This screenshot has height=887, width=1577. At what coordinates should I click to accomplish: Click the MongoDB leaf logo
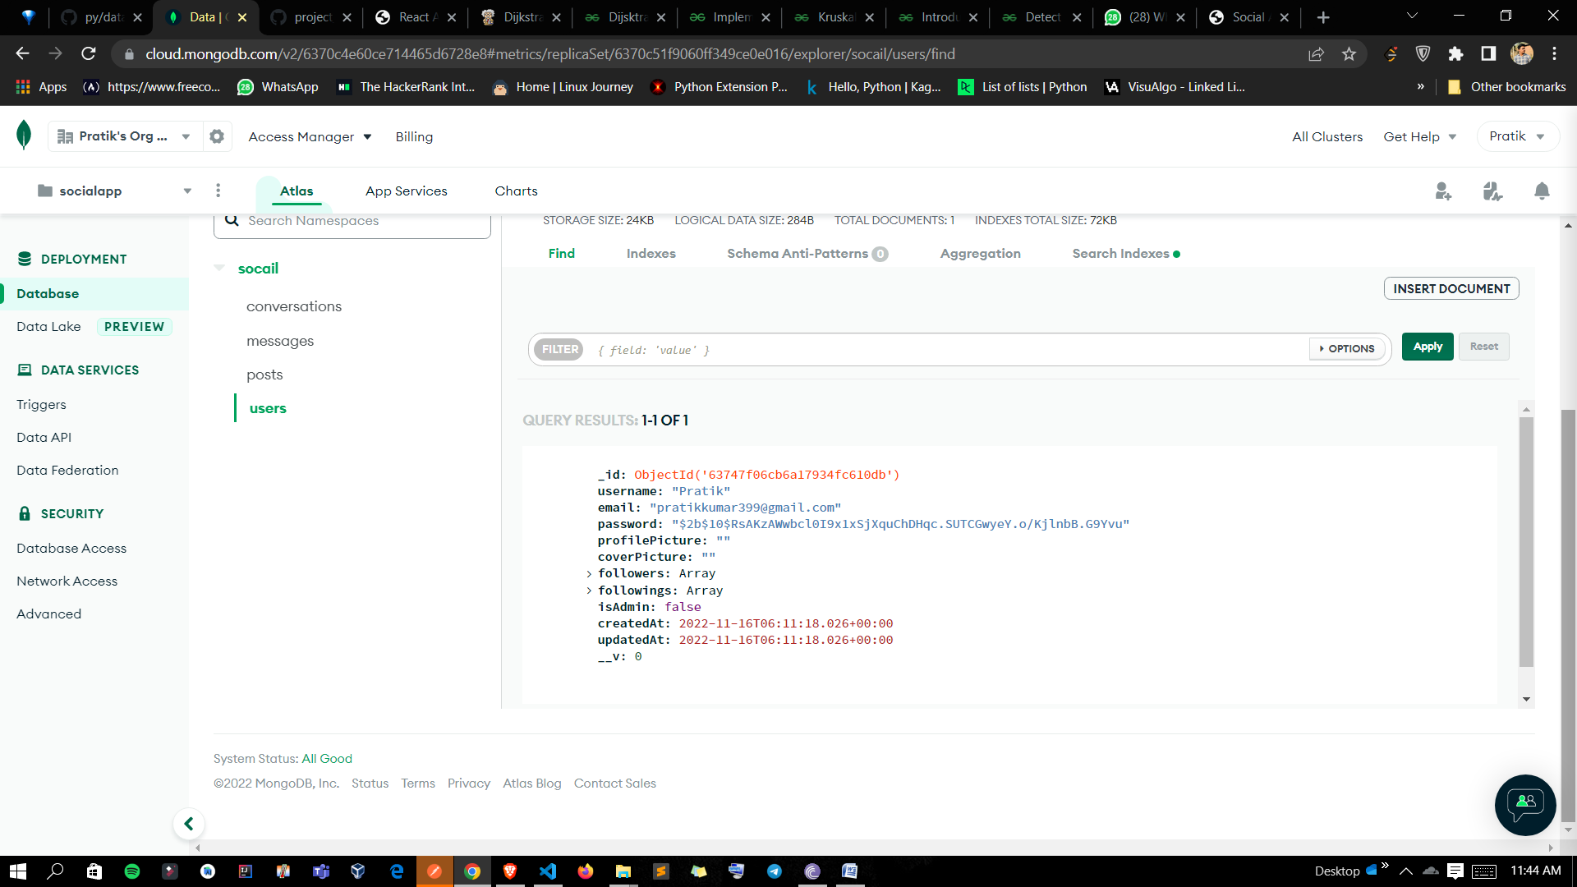click(x=24, y=134)
